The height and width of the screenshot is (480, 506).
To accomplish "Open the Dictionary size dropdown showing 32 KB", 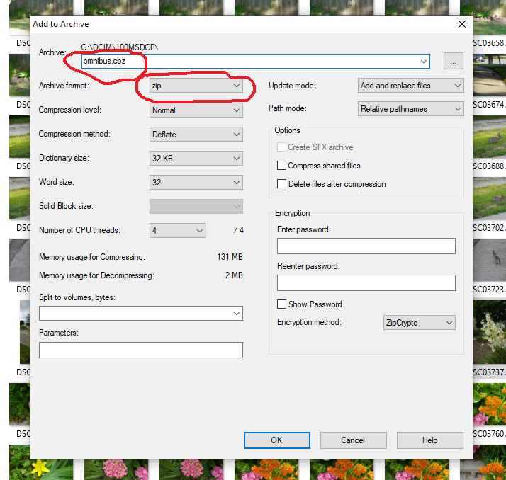I will coord(196,159).
